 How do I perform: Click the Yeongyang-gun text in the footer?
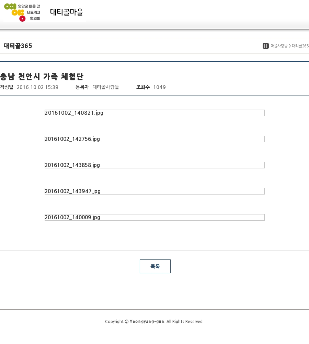(x=147, y=322)
